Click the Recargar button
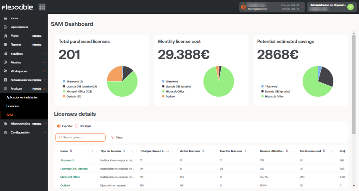359x191 pixels. 83,126
